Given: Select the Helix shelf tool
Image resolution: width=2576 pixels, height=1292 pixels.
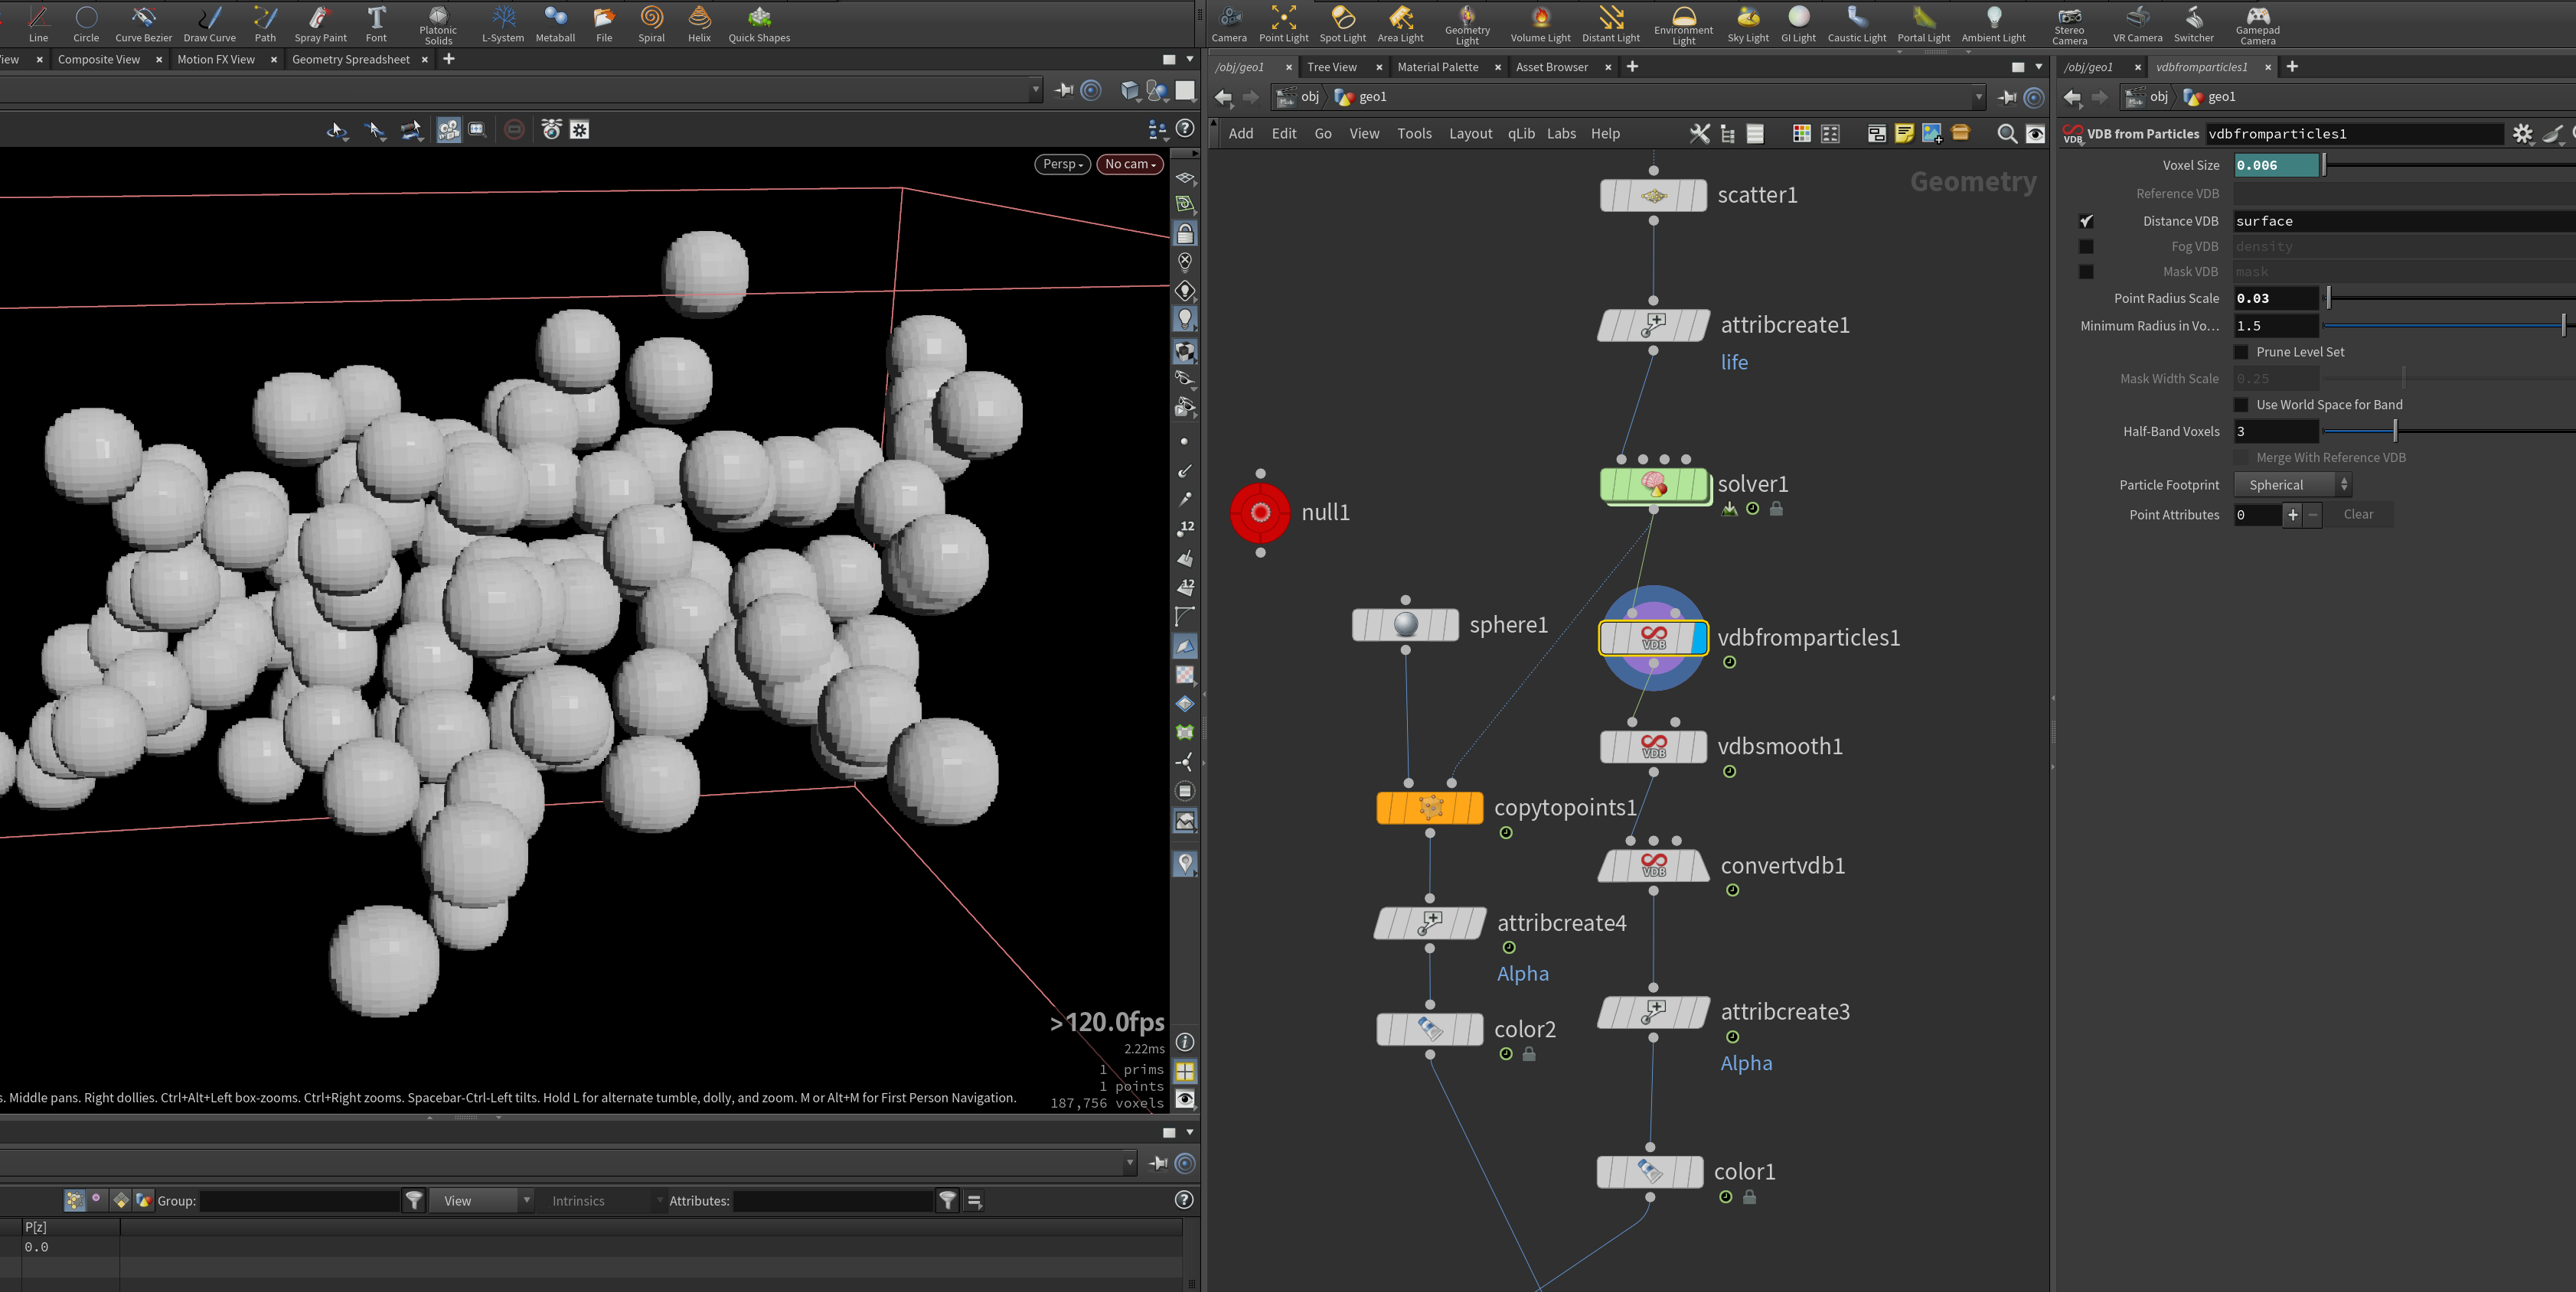Looking at the screenshot, I should pyautogui.click(x=699, y=24).
